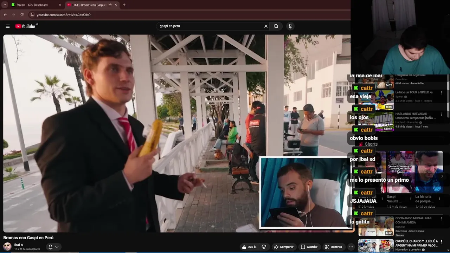Viewport: 450px width, 253px height.
Task: Click the video title Bromas con Gaspi en Perú
Action: coord(28,238)
